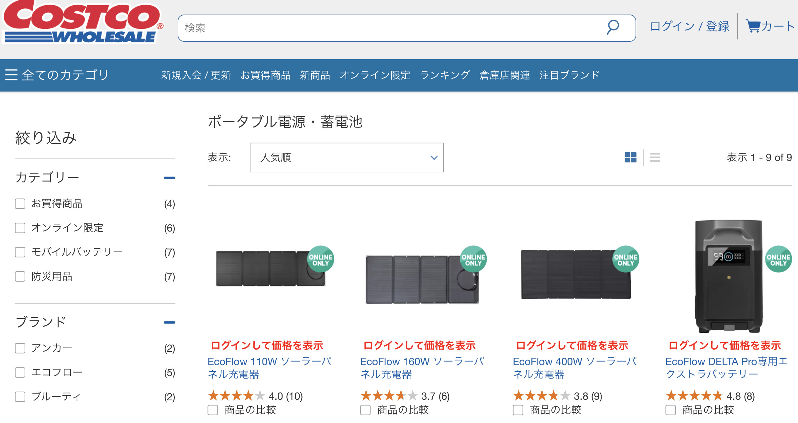Click ONLINE ONLY badge on EcoFlow 160W
The width and height of the screenshot is (798, 423).
(x=473, y=259)
